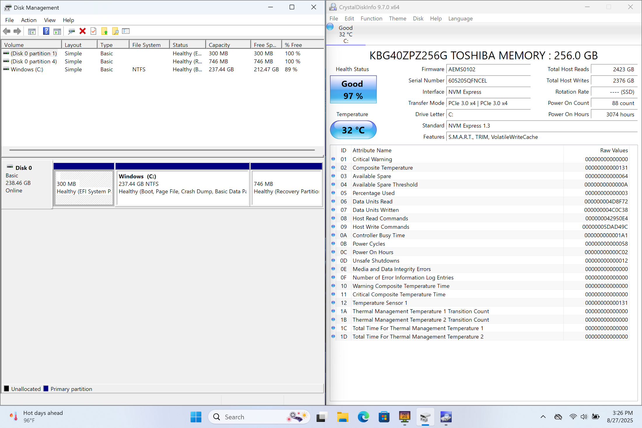Click the Forward arrow in Disk Management toolbar
The width and height of the screenshot is (642, 428).
click(18, 31)
